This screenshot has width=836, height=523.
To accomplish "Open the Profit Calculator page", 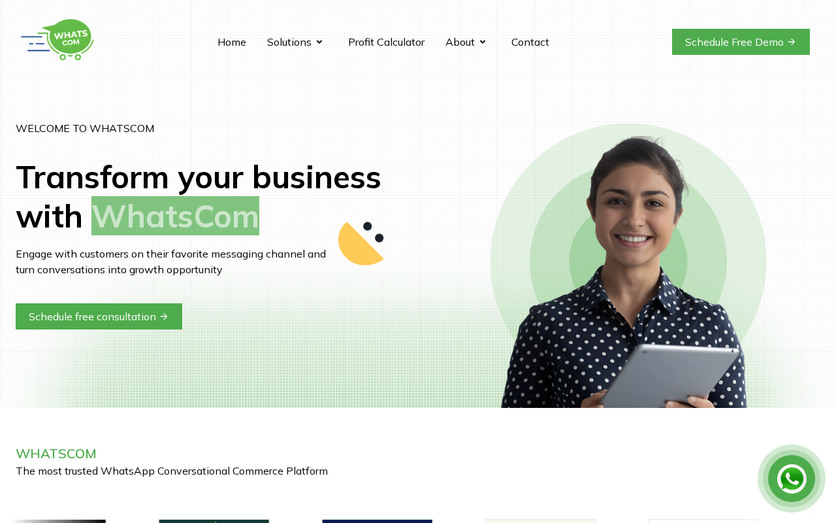I will pyautogui.click(x=387, y=42).
